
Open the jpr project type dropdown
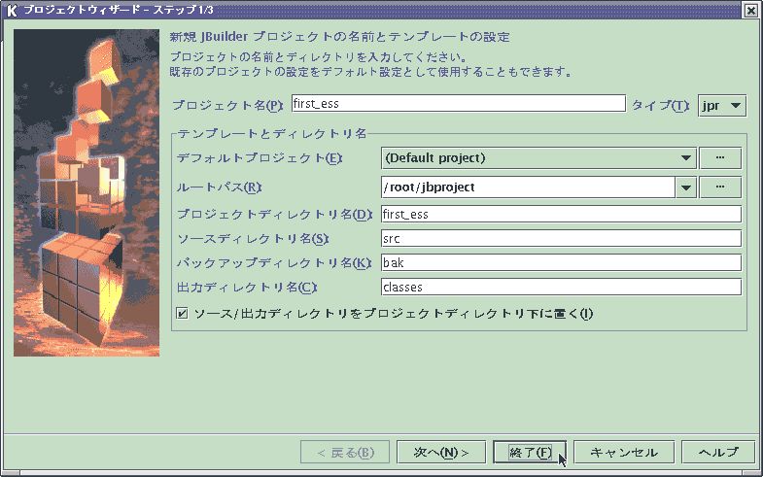(x=721, y=106)
